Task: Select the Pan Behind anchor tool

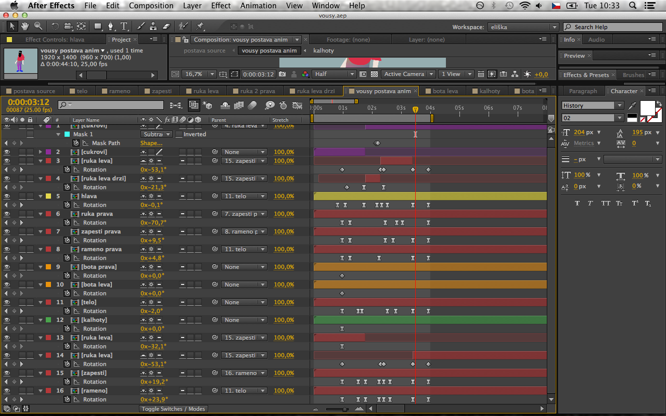Action: point(82,26)
